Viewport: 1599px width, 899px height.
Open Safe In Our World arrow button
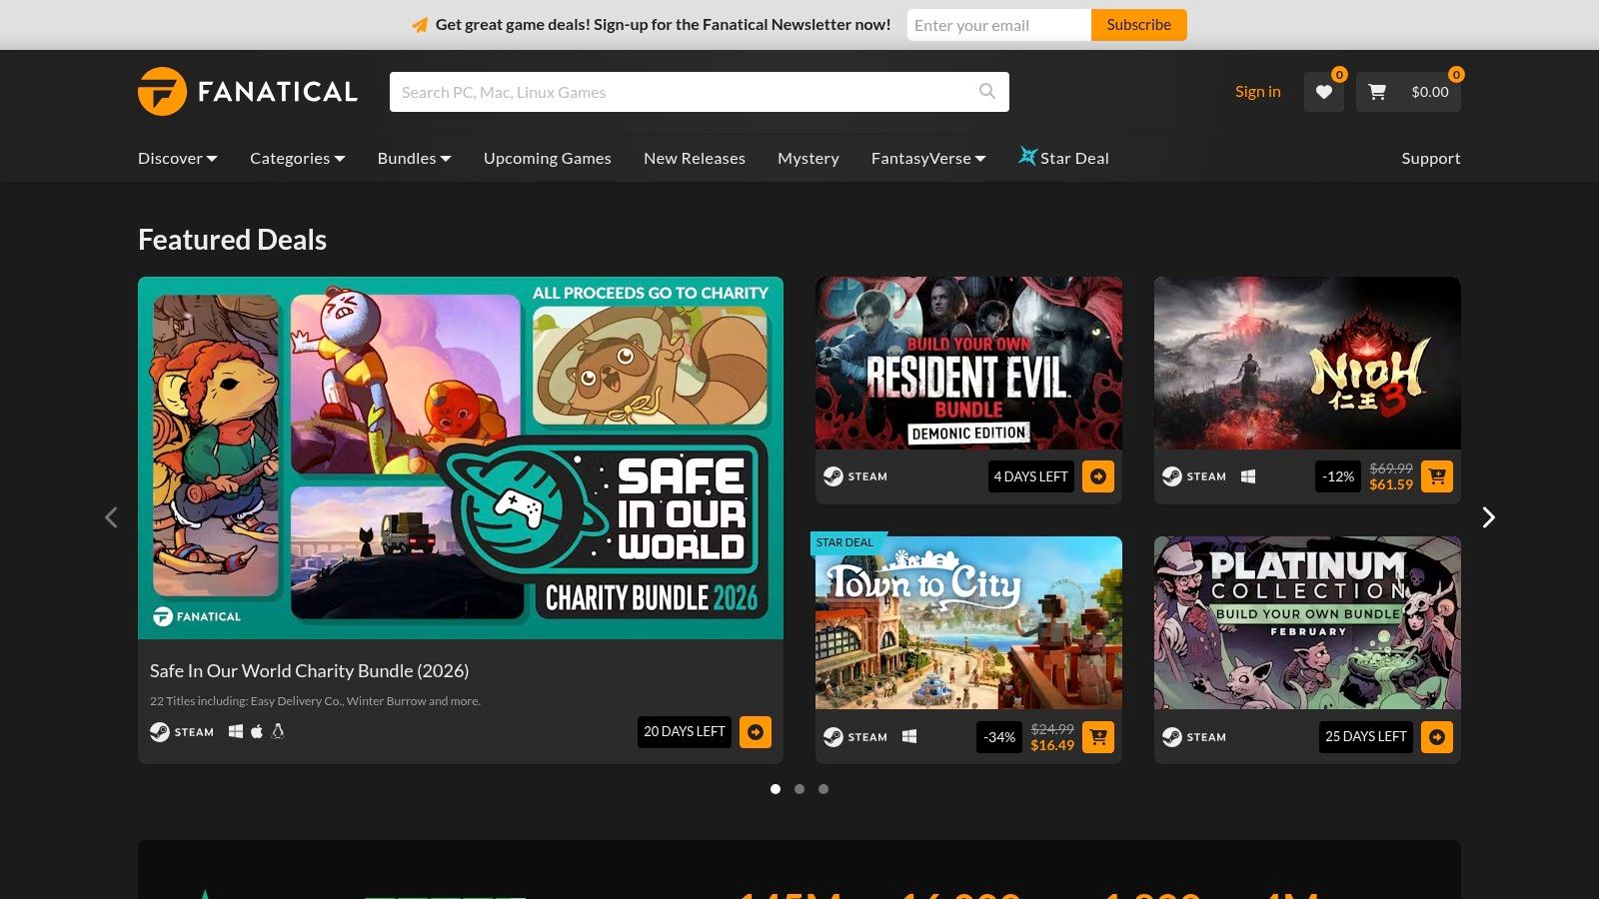pos(756,732)
